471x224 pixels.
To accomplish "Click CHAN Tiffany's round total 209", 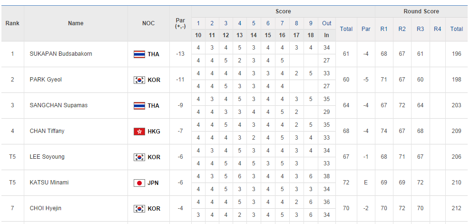I will coord(457,131).
